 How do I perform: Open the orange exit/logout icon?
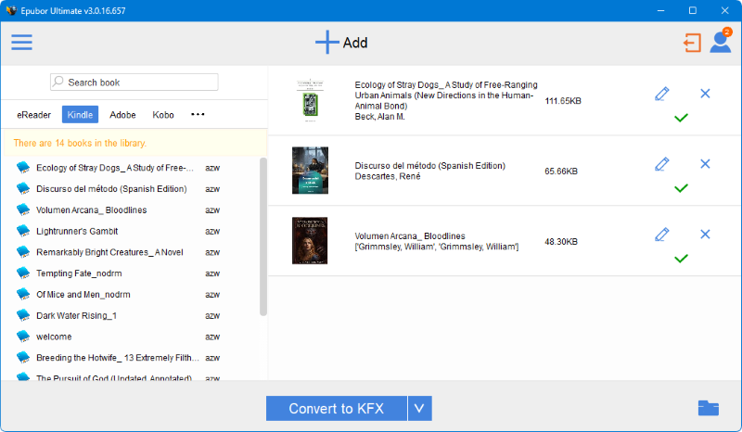pyautogui.click(x=692, y=43)
